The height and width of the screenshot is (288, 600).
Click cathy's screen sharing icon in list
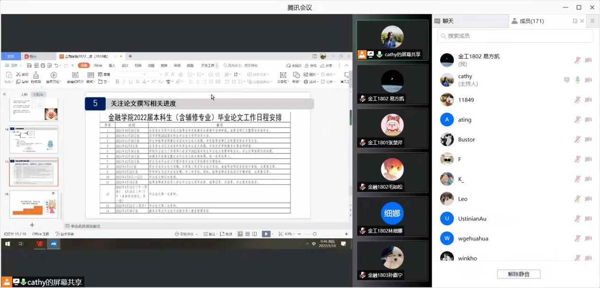click(x=566, y=80)
